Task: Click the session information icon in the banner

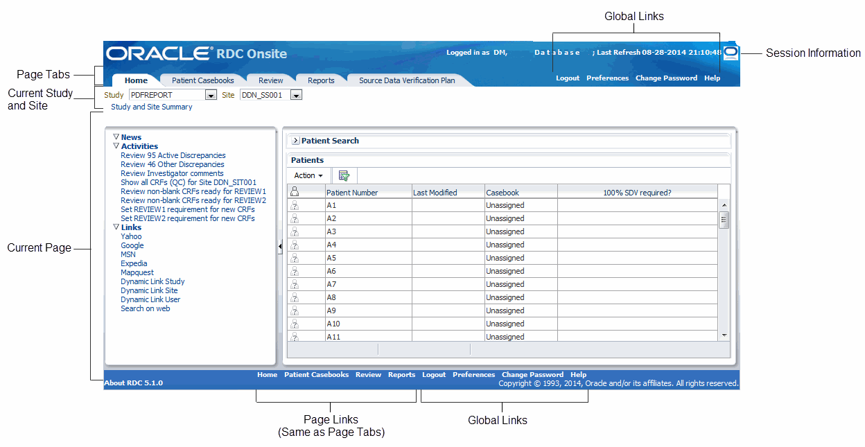Action: click(x=730, y=53)
